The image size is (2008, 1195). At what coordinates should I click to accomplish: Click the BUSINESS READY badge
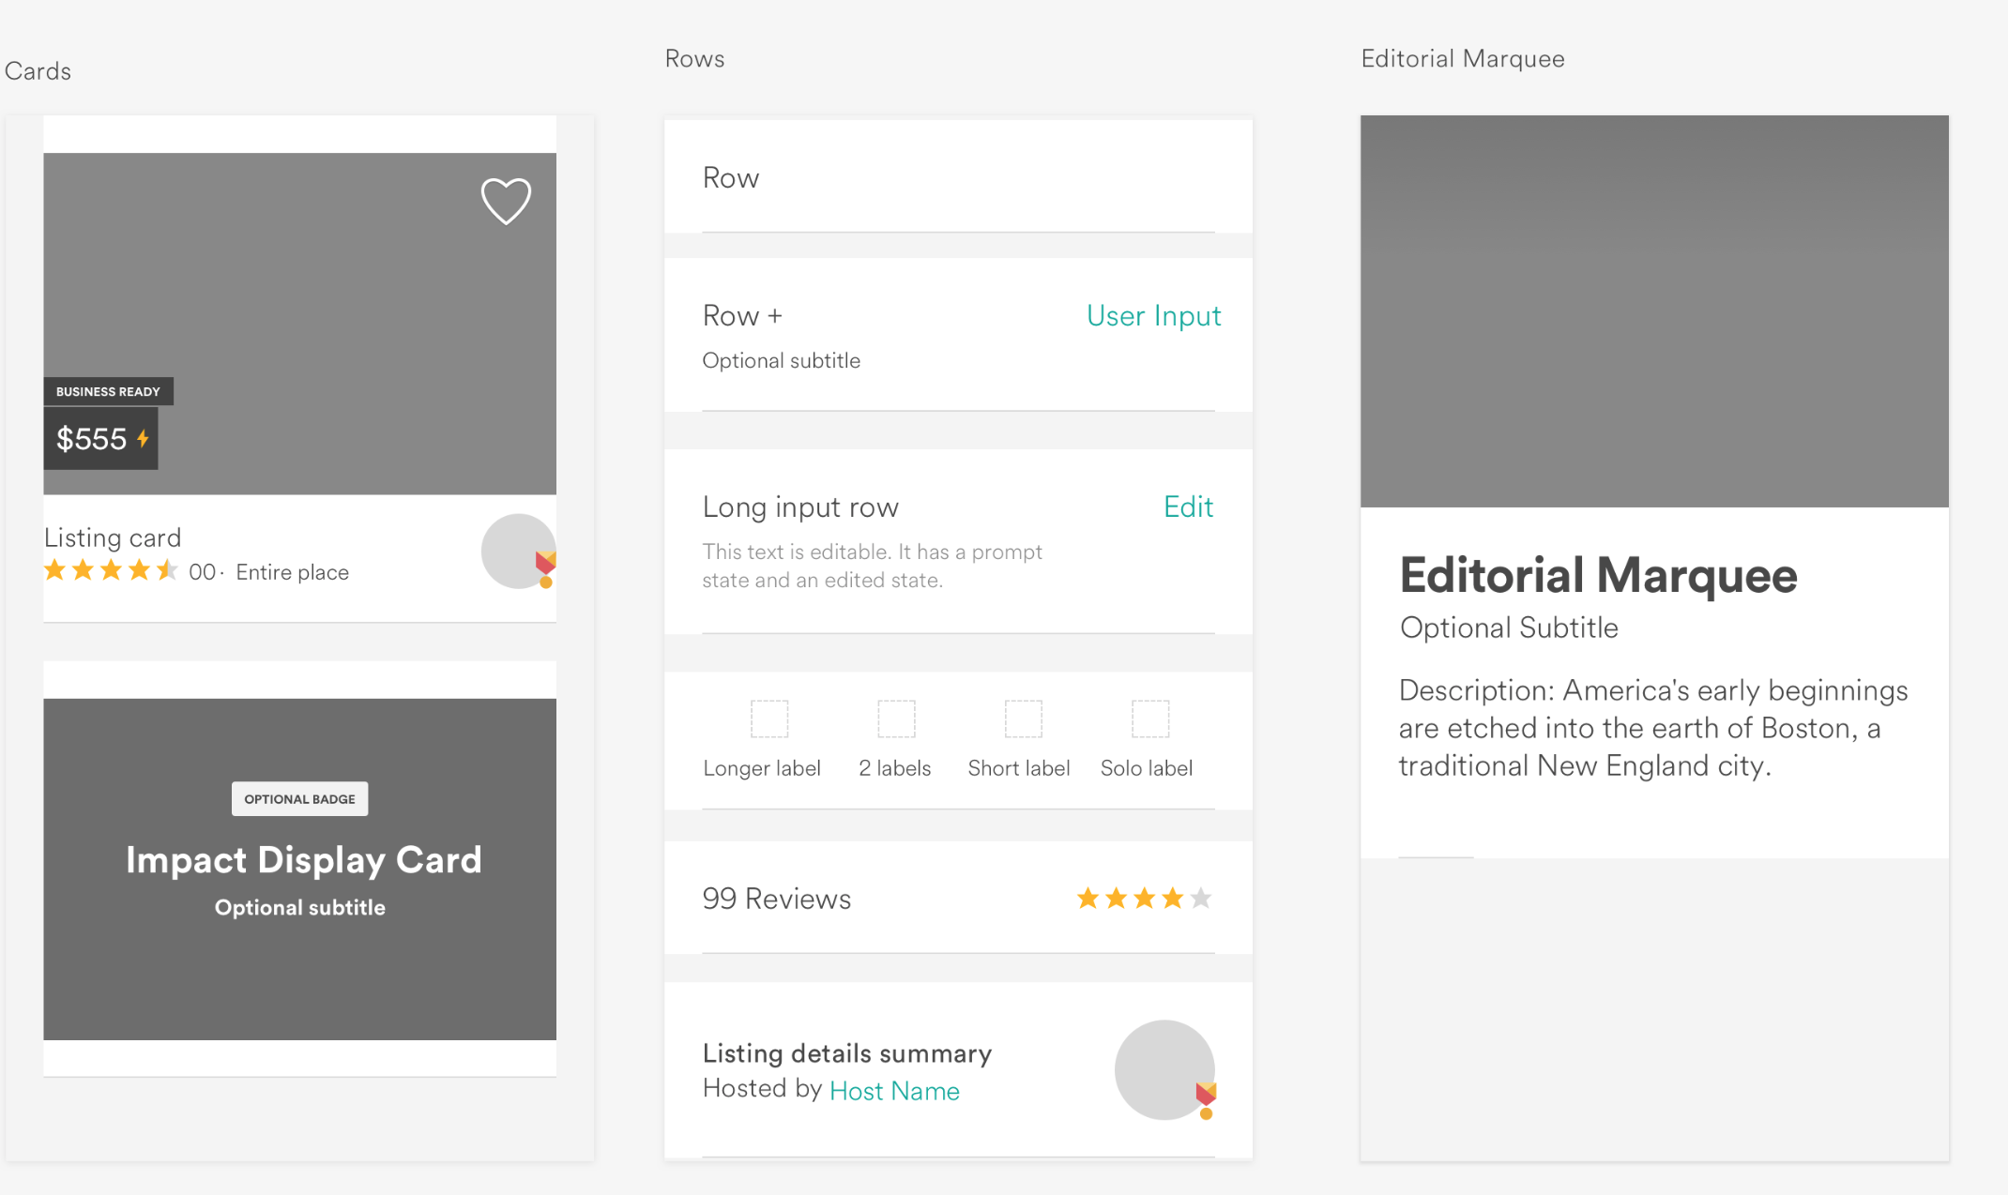point(108,391)
